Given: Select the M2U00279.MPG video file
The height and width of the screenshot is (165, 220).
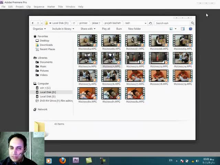Looking at the screenshot, I should click(183, 78).
